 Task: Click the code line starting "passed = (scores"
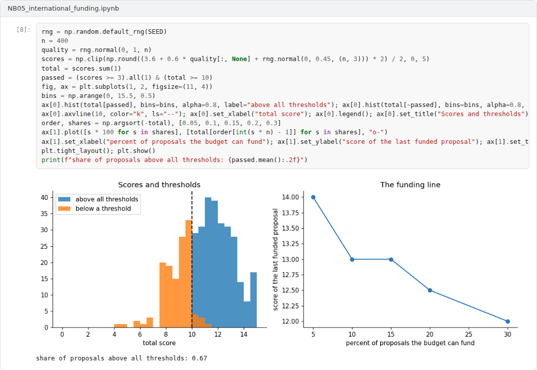click(x=127, y=78)
